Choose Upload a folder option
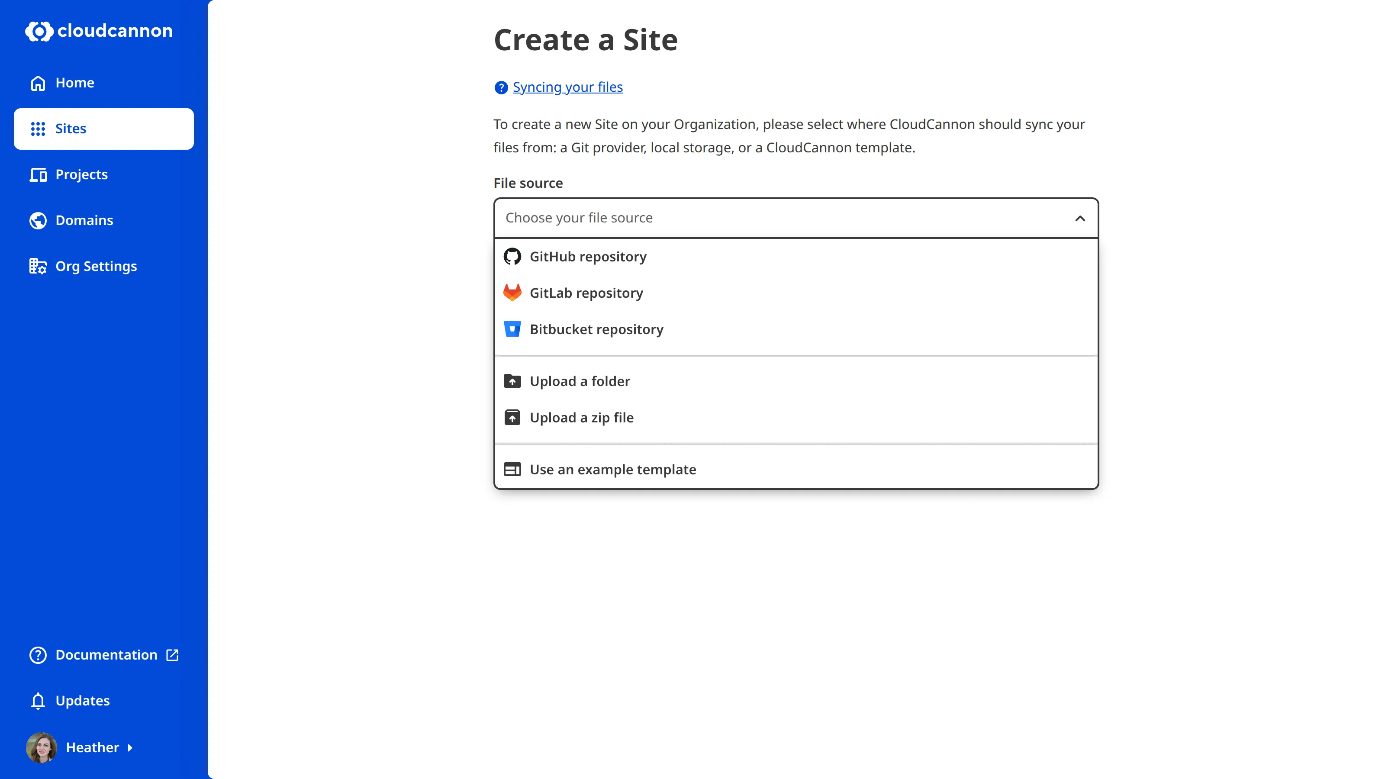This screenshot has height=779, width=1385. (796, 381)
